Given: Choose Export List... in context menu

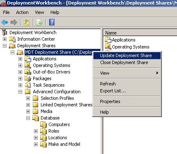Looking at the screenshot, I should pos(127,91).
